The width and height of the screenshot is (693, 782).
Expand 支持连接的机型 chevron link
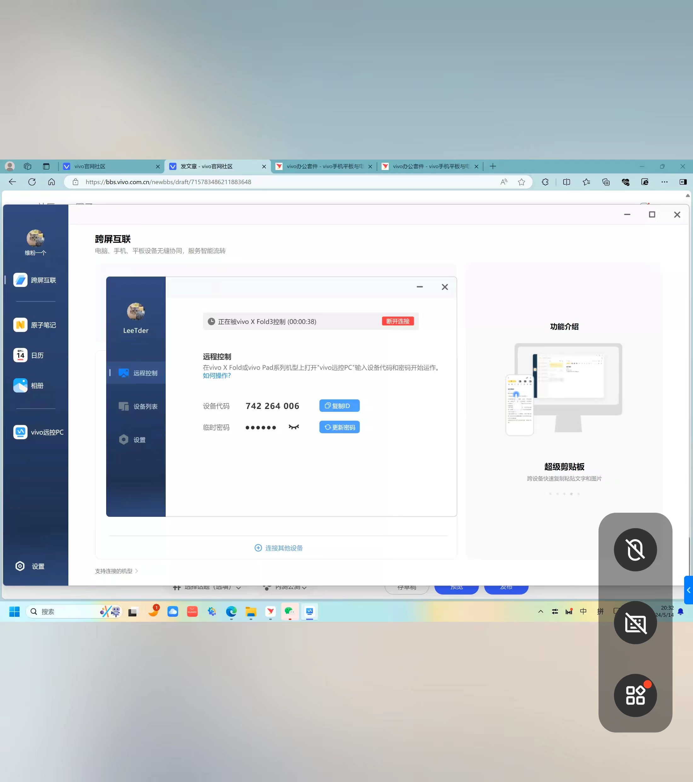pyautogui.click(x=117, y=571)
